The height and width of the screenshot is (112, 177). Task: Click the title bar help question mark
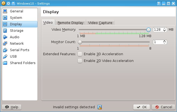click(159, 3)
